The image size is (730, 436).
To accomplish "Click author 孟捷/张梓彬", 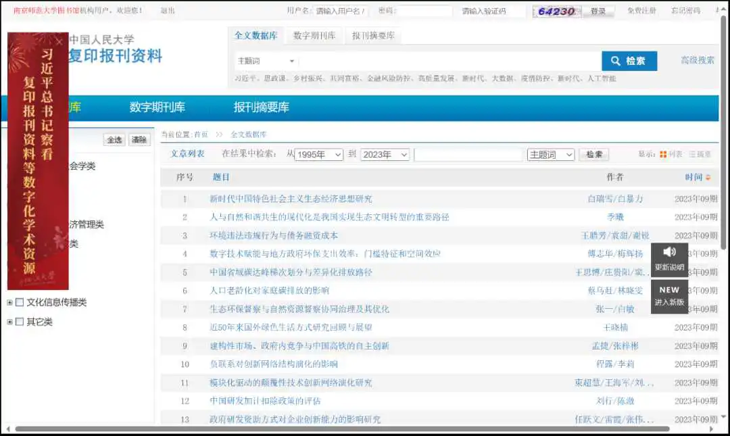I will (x=615, y=346).
